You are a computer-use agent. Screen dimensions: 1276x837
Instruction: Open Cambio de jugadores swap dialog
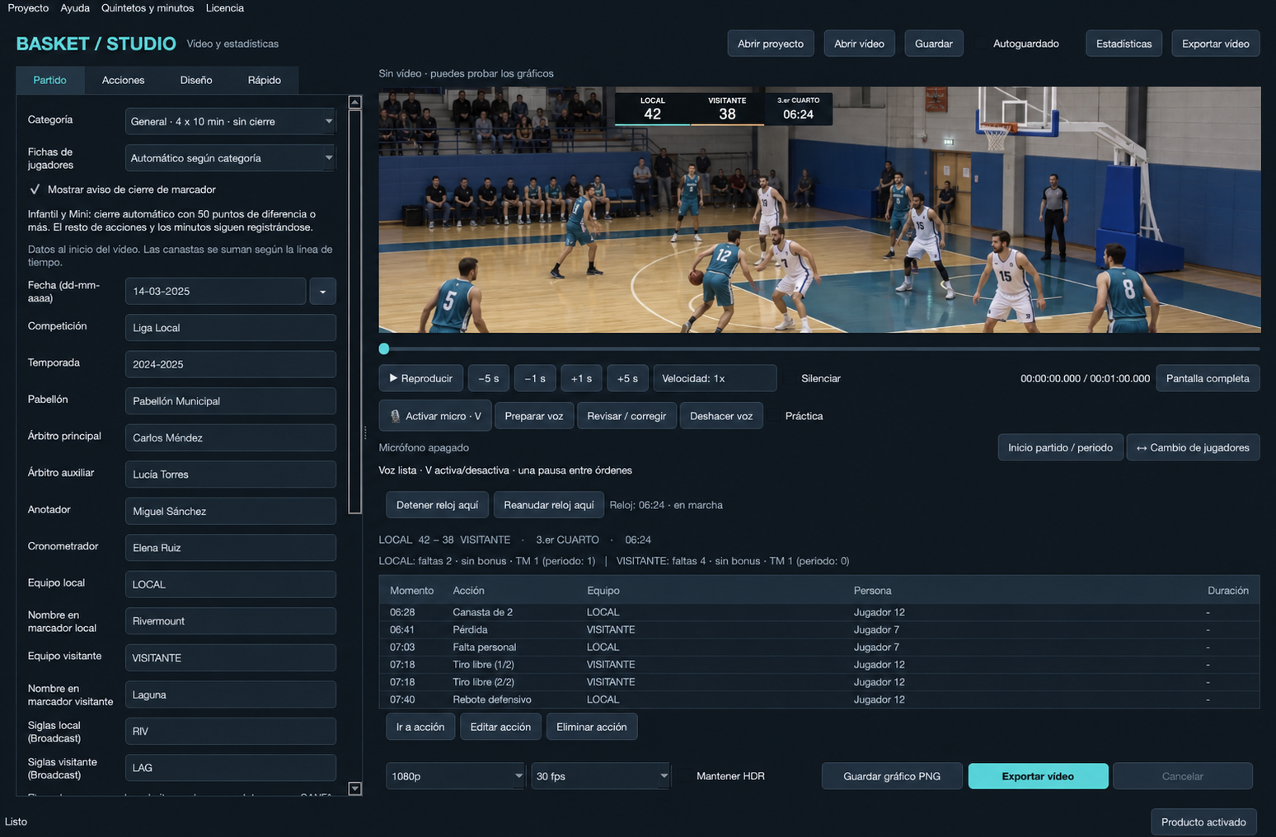point(1193,447)
